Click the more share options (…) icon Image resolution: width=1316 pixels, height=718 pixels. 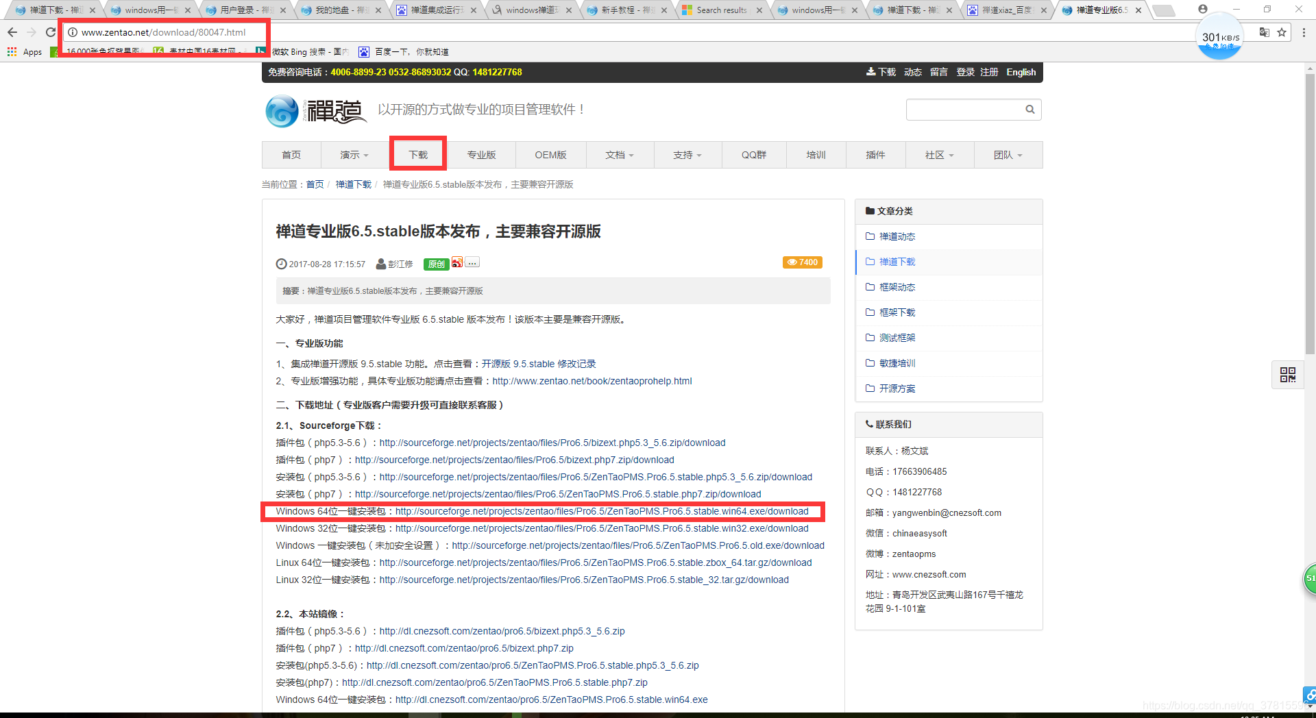[472, 262]
